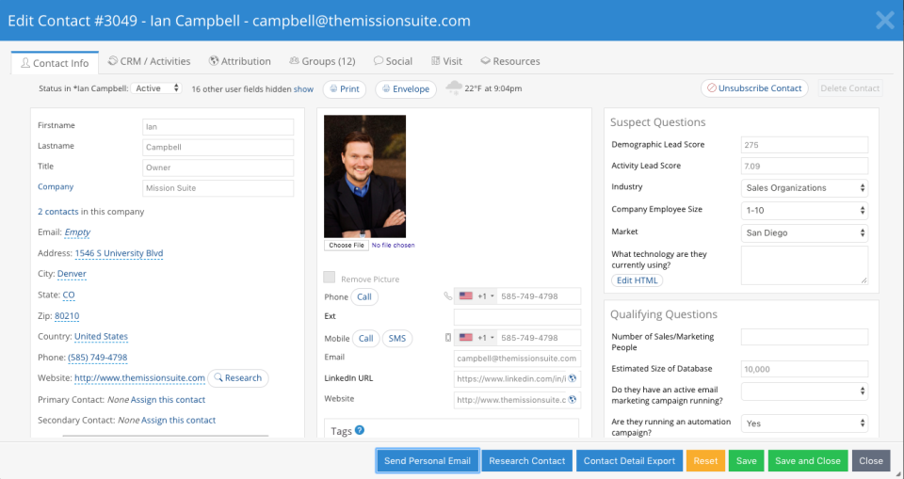The image size is (904, 479).
Task: Click the Tags help question mark icon
Action: point(360,431)
